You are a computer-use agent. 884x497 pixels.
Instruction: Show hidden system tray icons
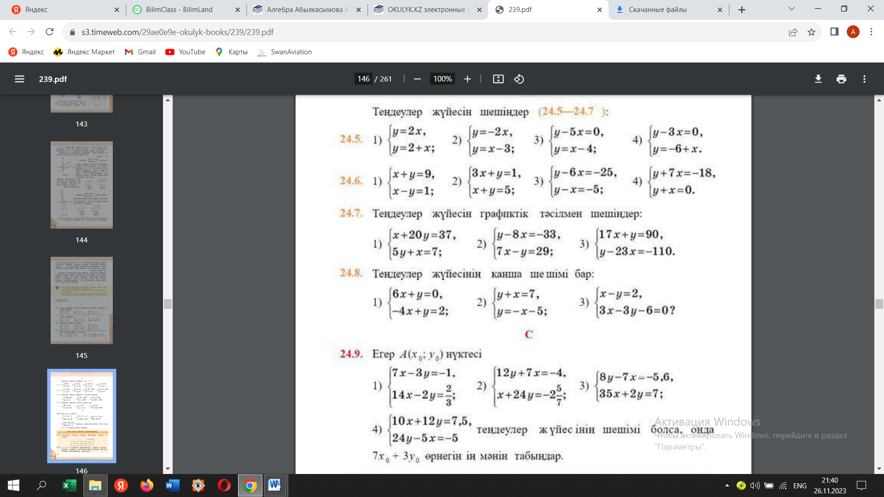(727, 485)
